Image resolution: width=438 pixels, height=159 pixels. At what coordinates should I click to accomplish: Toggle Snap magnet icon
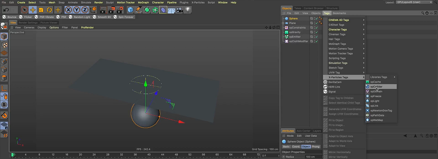[4, 115]
